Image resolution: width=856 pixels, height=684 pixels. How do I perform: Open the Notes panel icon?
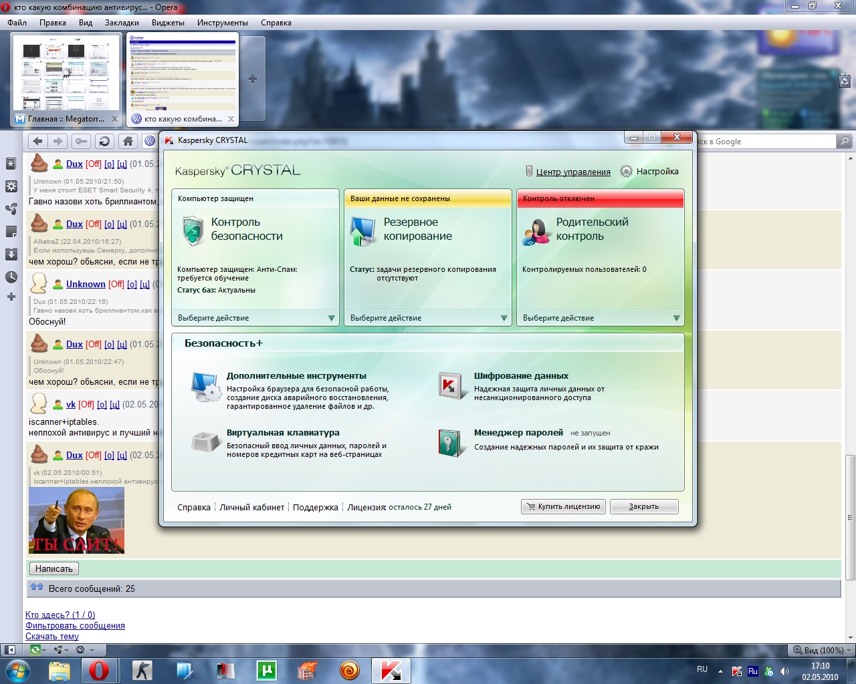[x=11, y=232]
